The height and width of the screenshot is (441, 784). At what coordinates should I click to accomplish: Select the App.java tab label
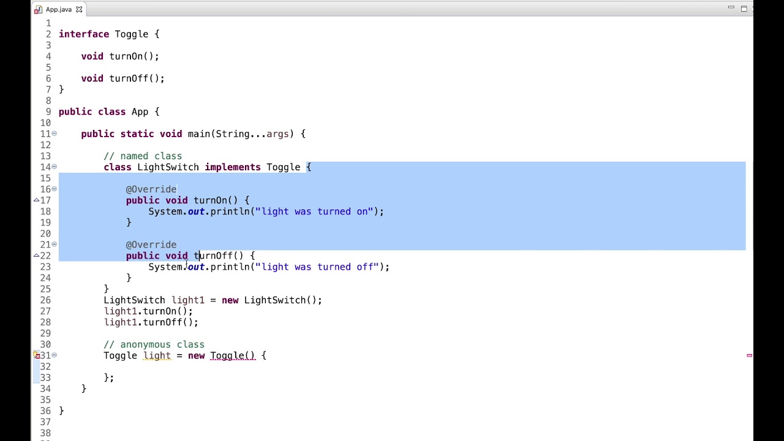coord(59,9)
